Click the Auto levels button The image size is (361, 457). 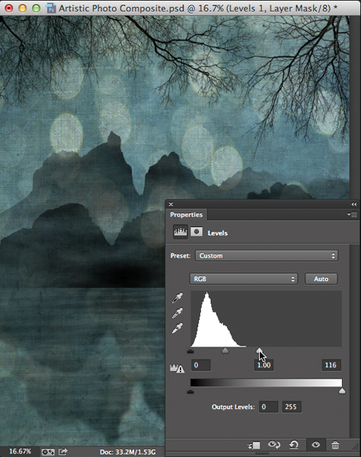[321, 279]
